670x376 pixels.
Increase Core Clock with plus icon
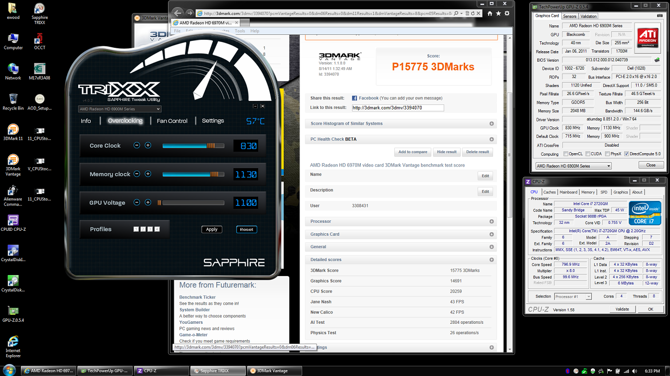(148, 145)
